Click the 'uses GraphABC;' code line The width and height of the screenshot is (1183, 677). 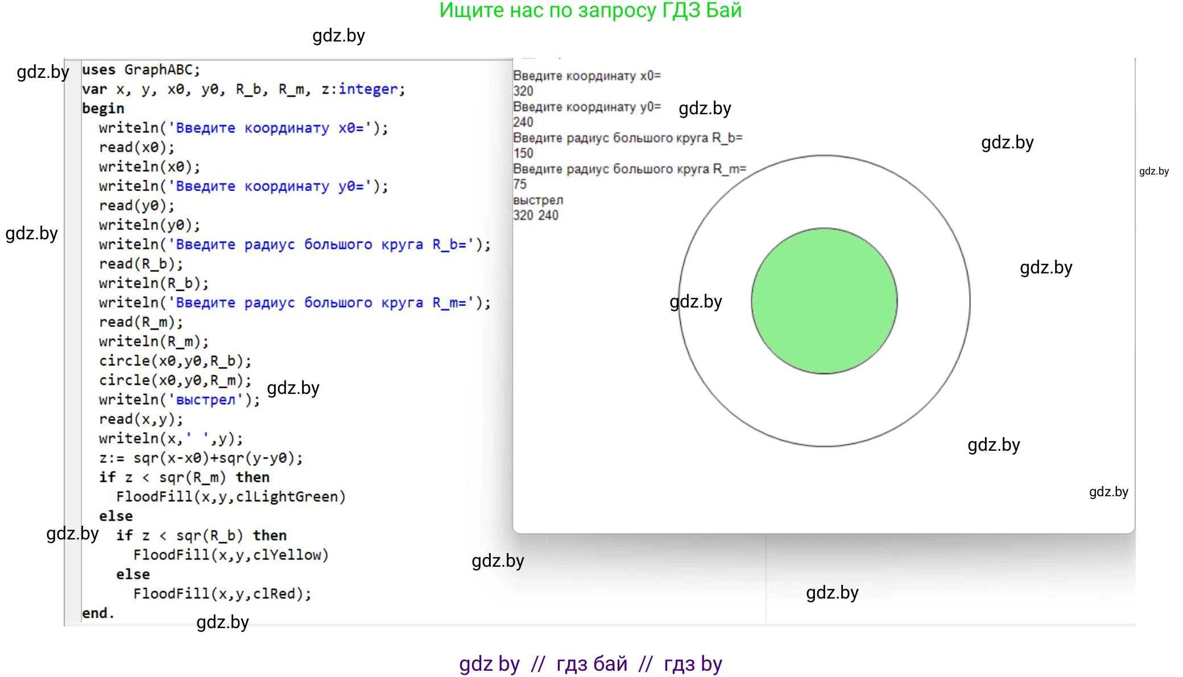coord(140,70)
